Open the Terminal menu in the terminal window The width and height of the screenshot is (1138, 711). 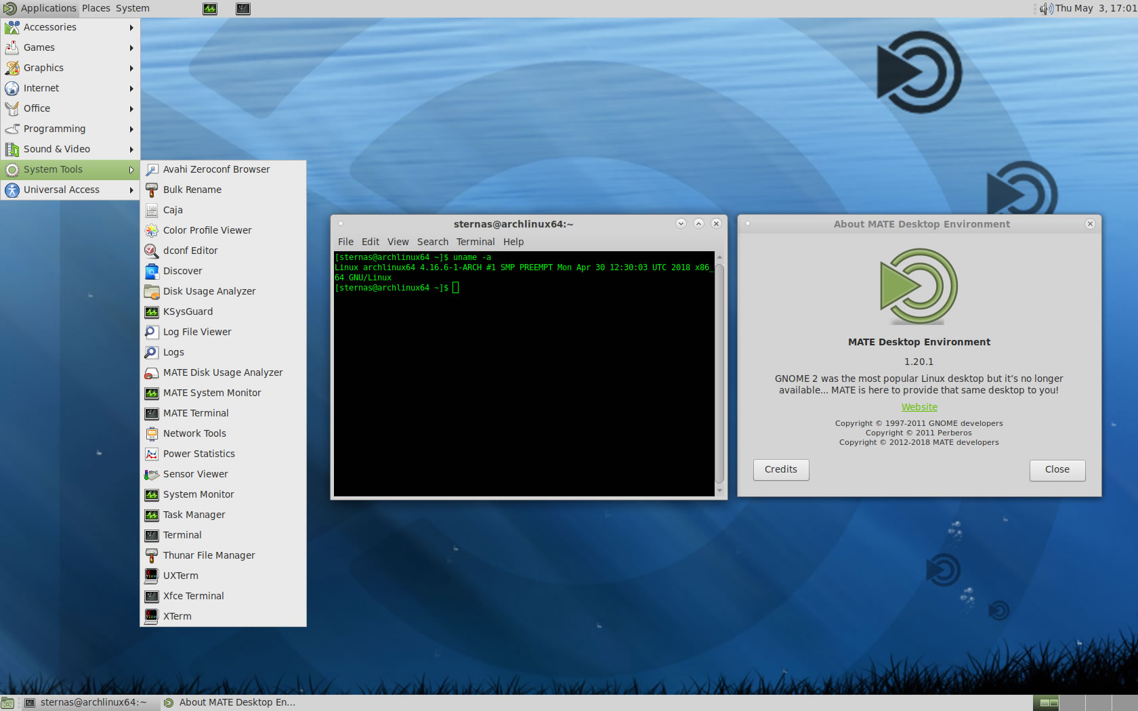(x=476, y=242)
